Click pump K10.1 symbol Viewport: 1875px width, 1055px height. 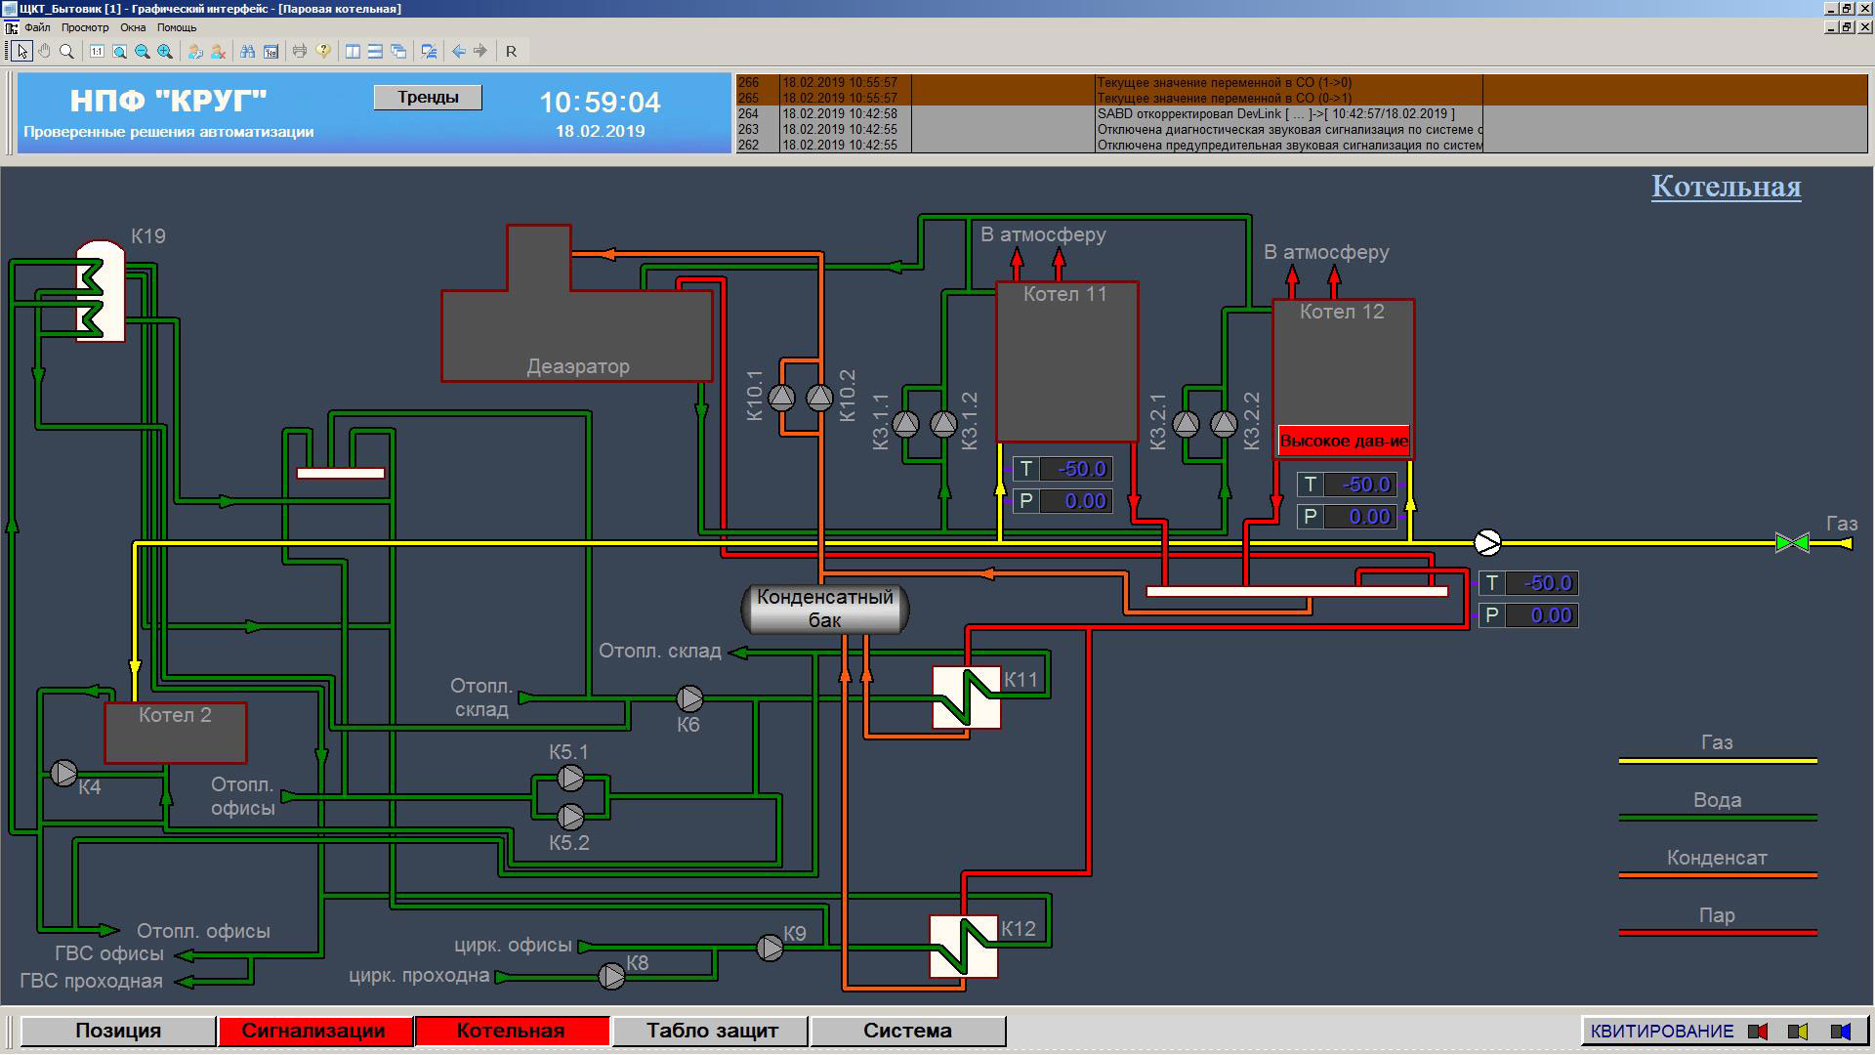click(x=782, y=398)
